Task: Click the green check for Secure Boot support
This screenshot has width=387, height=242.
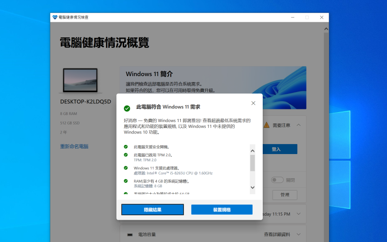Action: (x=126, y=147)
